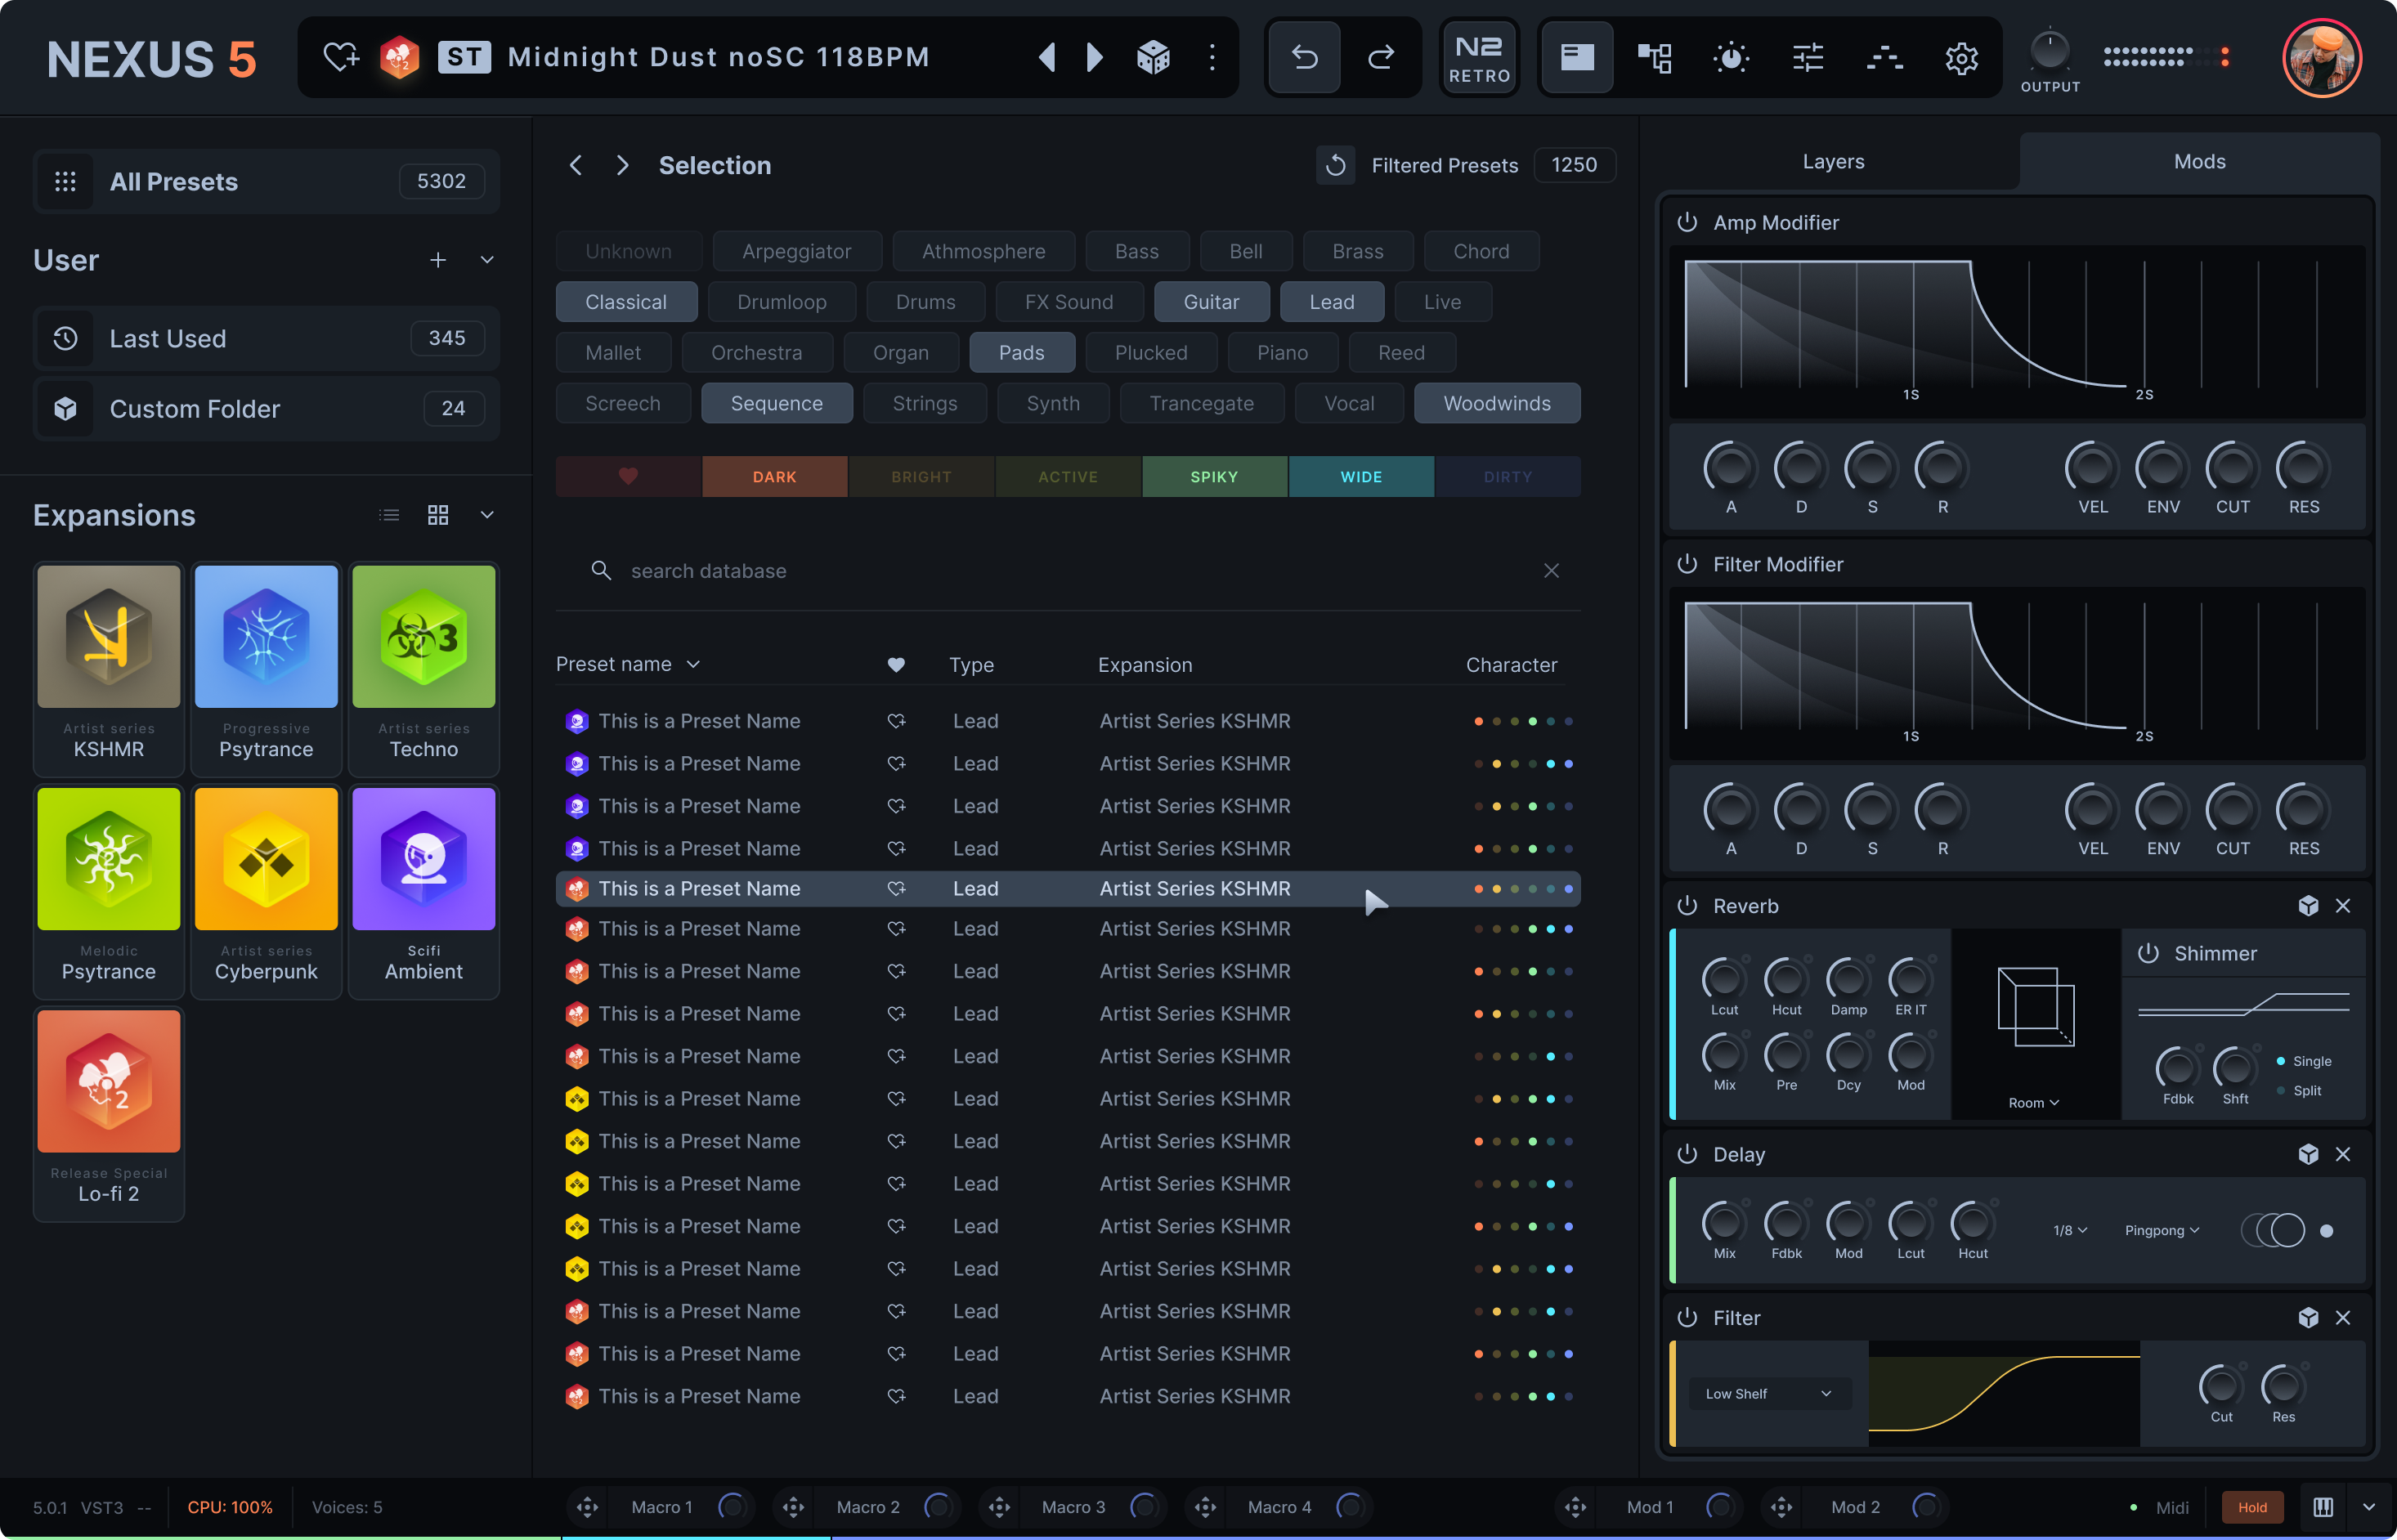Toggle the Classical category tag
The image size is (2397, 1540).
pos(626,301)
